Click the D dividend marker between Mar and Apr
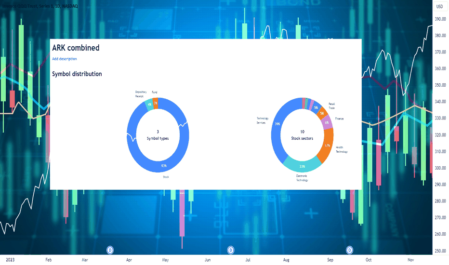This screenshot has width=449, height=265. point(110,250)
